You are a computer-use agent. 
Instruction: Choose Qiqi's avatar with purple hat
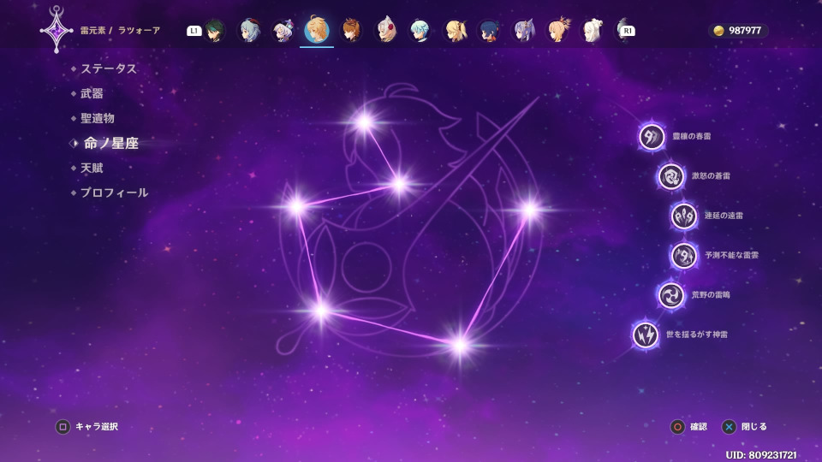(283, 31)
